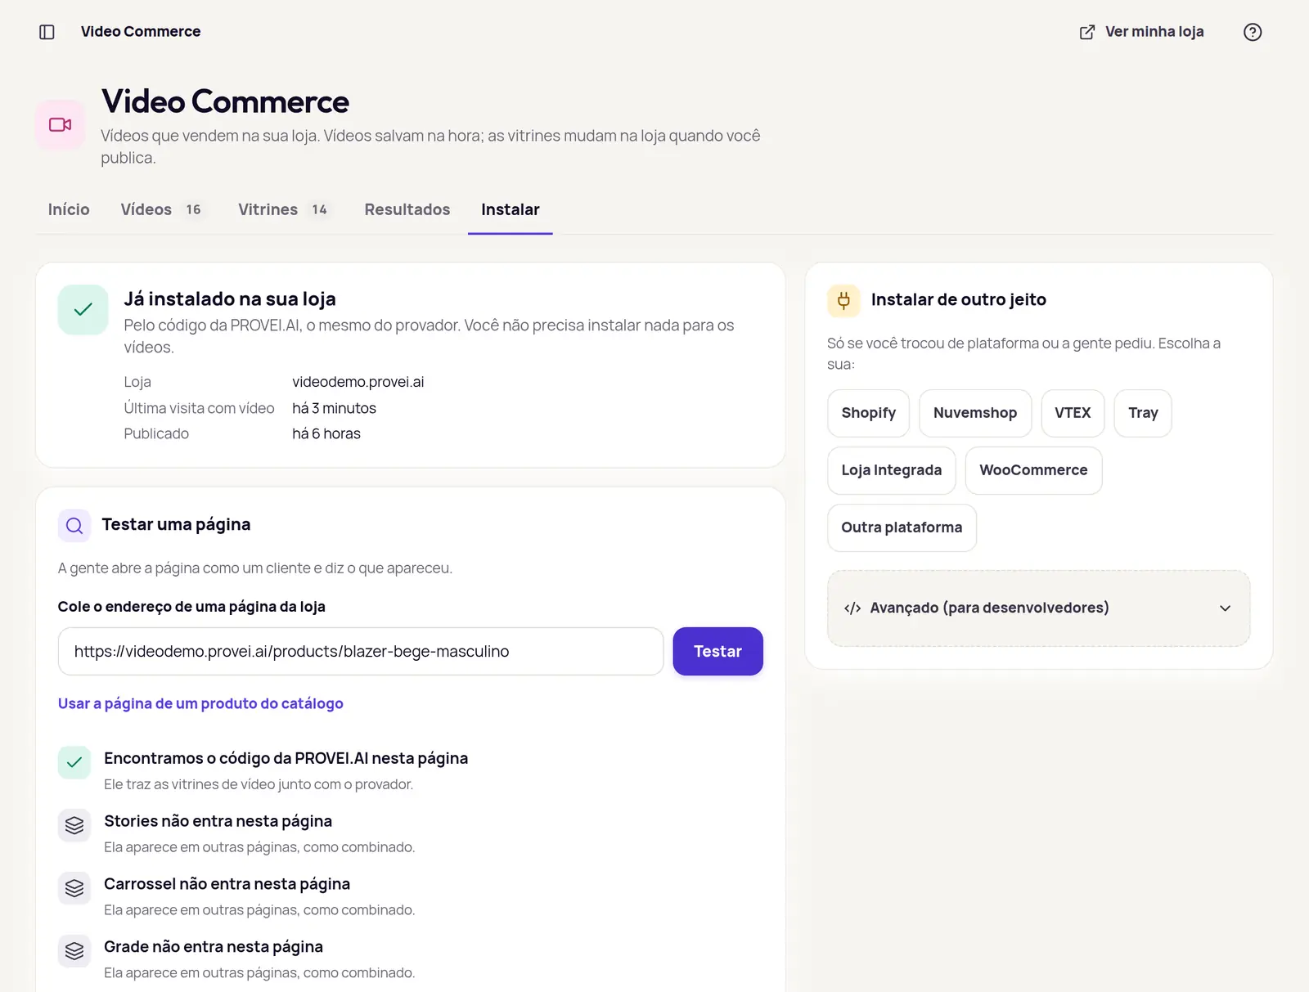Click the green checkmark beside Já instalado
The image size is (1309, 992).
tap(83, 310)
